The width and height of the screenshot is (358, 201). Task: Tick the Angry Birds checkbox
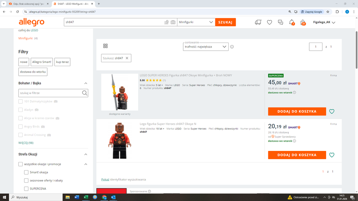(20, 127)
